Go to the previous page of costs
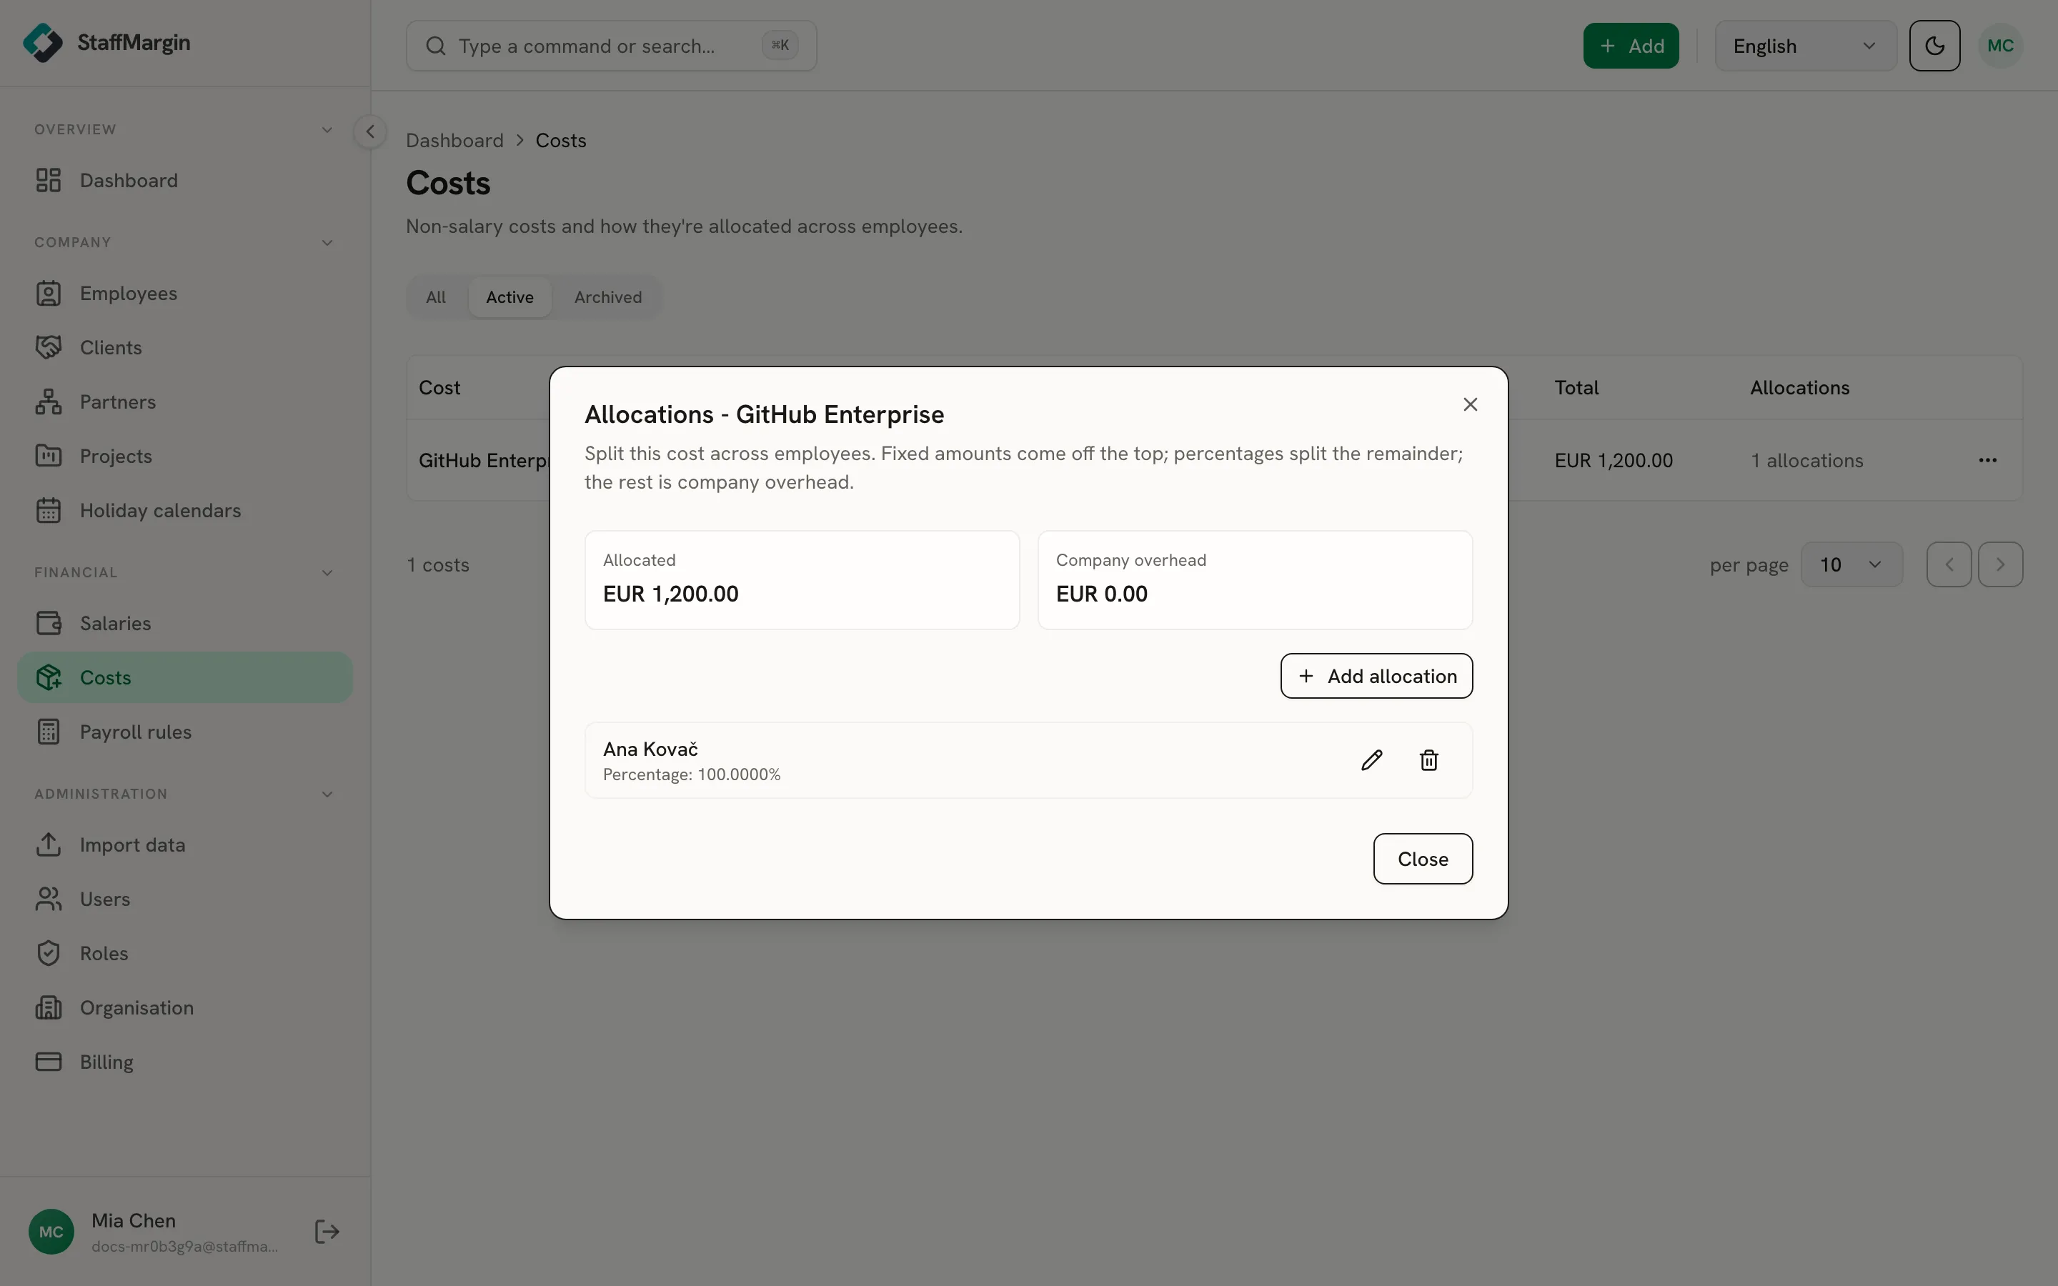The image size is (2058, 1286). pyautogui.click(x=1949, y=564)
